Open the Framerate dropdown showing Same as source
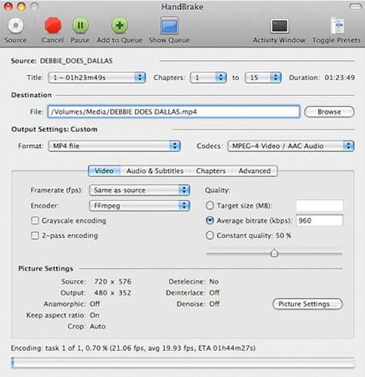Image resolution: width=365 pixels, height=377 pixels. click(x=139, y=190)
